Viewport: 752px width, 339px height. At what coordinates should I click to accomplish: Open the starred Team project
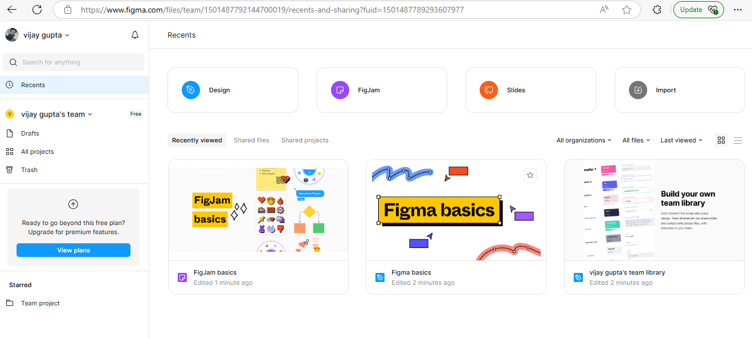(x=74, y=303)
